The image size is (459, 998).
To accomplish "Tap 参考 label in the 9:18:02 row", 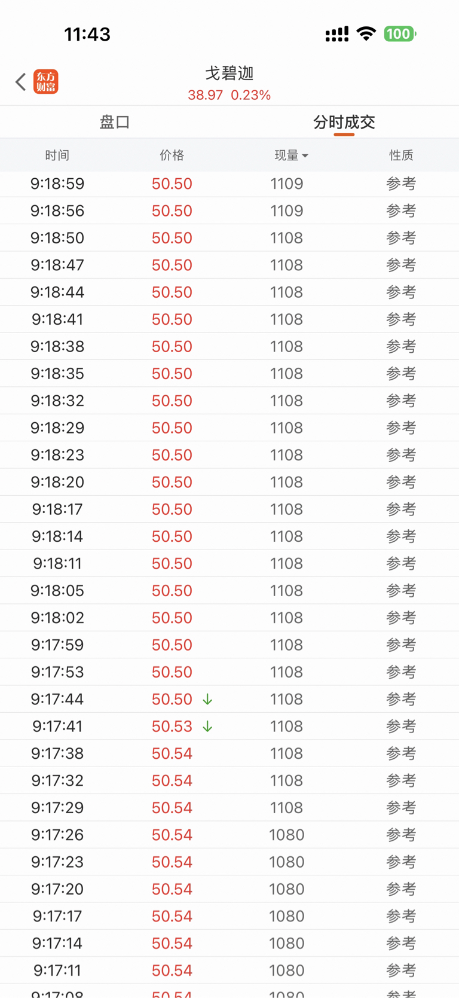I will [401, 618].
